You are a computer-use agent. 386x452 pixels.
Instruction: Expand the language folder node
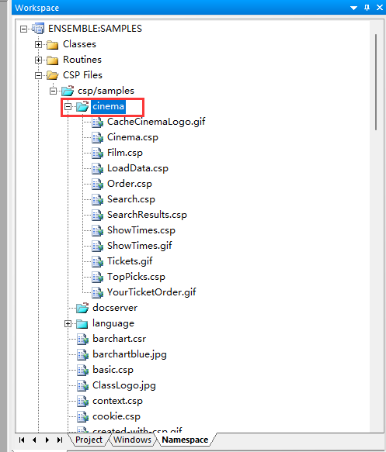[68, 324]
